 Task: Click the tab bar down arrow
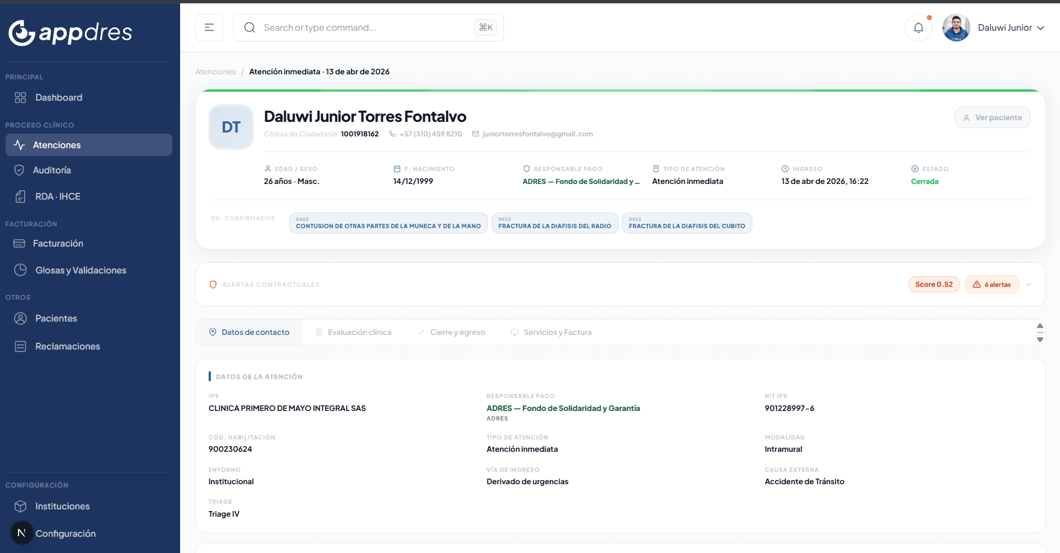click(x=1040, y=339)
